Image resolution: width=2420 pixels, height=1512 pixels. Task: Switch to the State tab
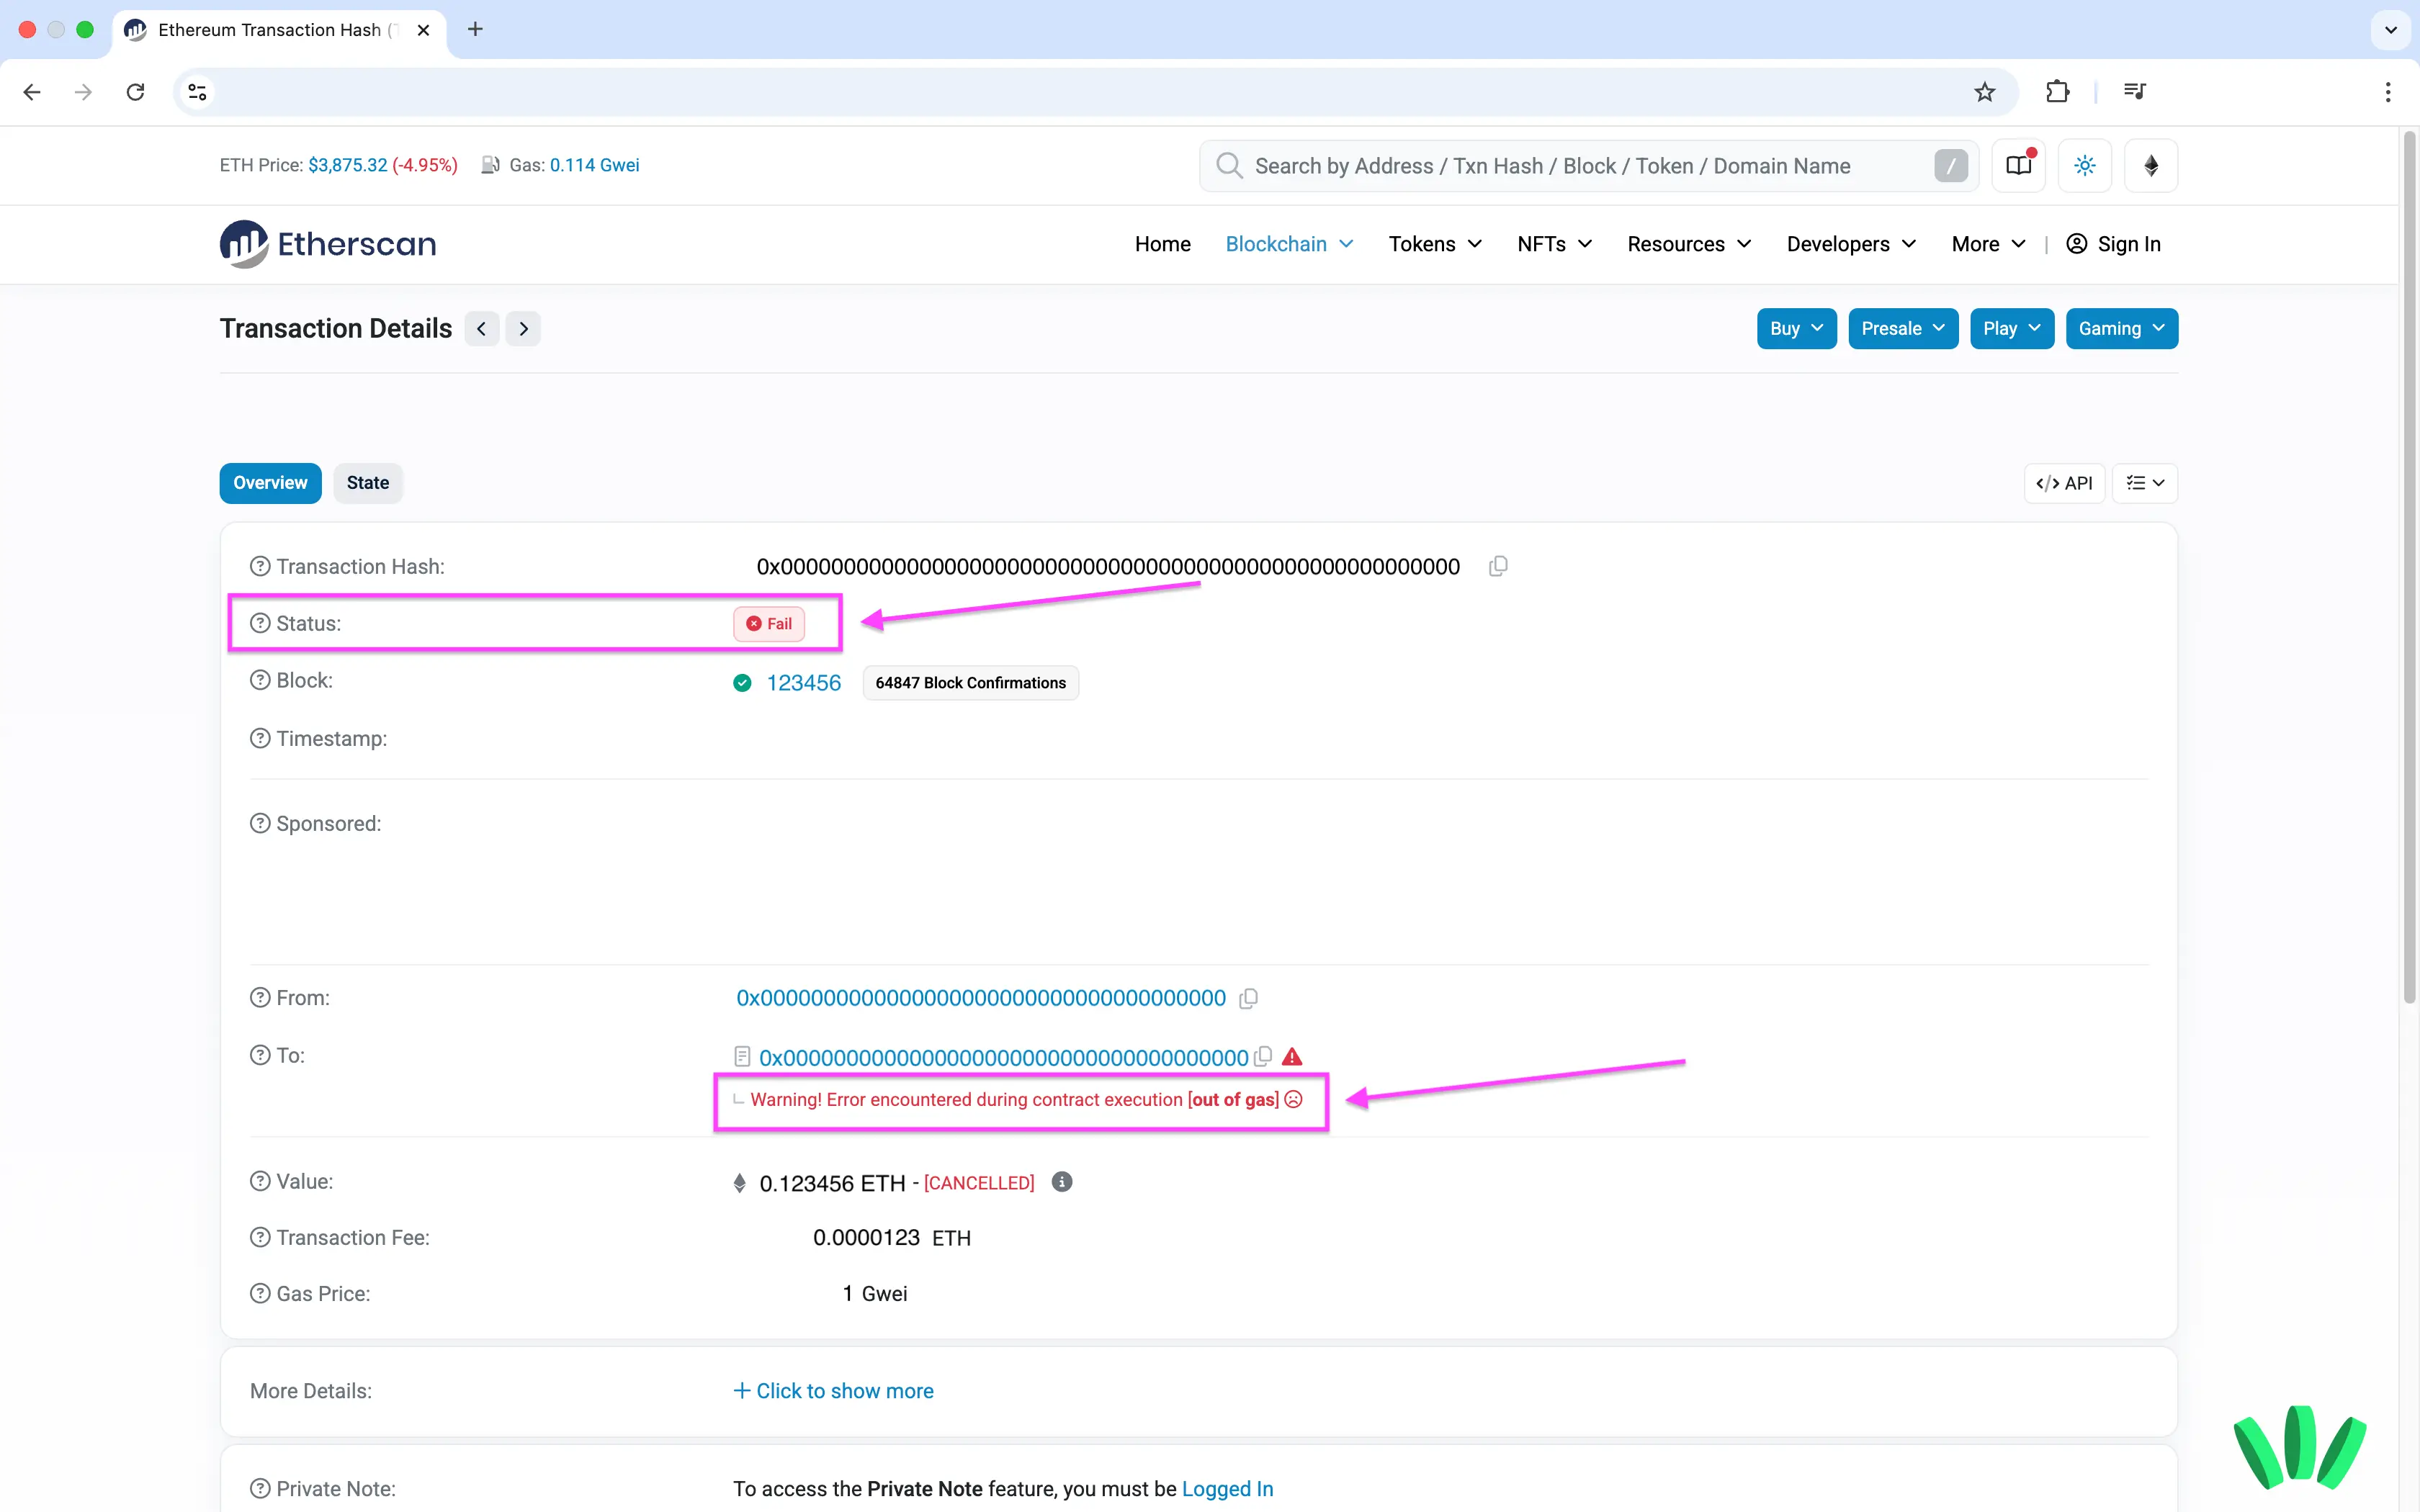367,483
